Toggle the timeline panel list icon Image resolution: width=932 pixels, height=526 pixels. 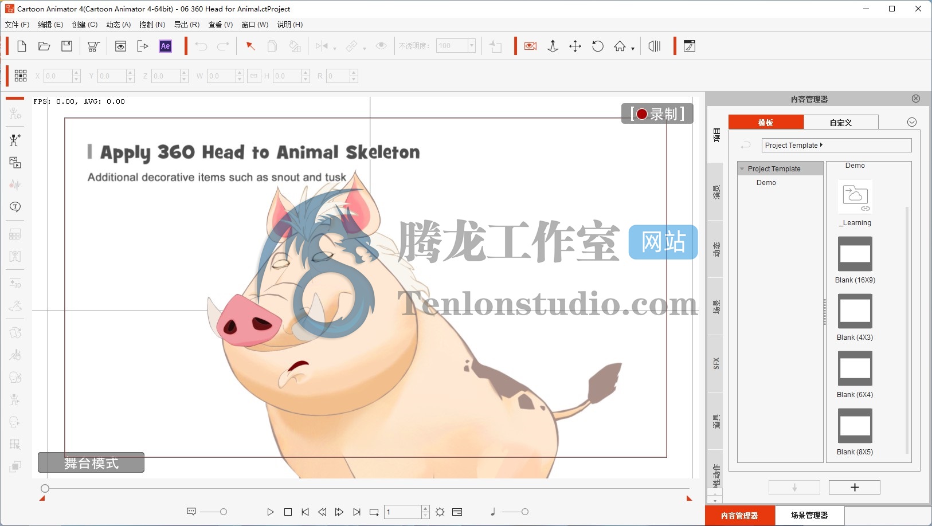tap(457, 512)
